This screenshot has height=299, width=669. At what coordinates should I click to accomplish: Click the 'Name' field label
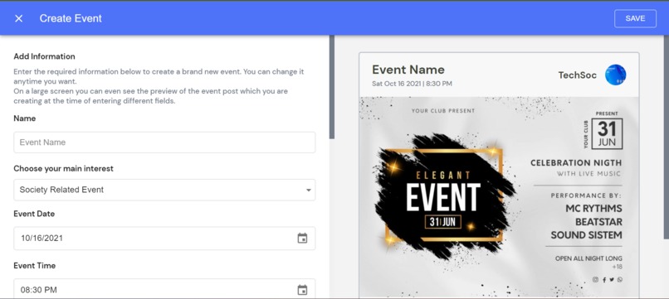pos(25,118)
